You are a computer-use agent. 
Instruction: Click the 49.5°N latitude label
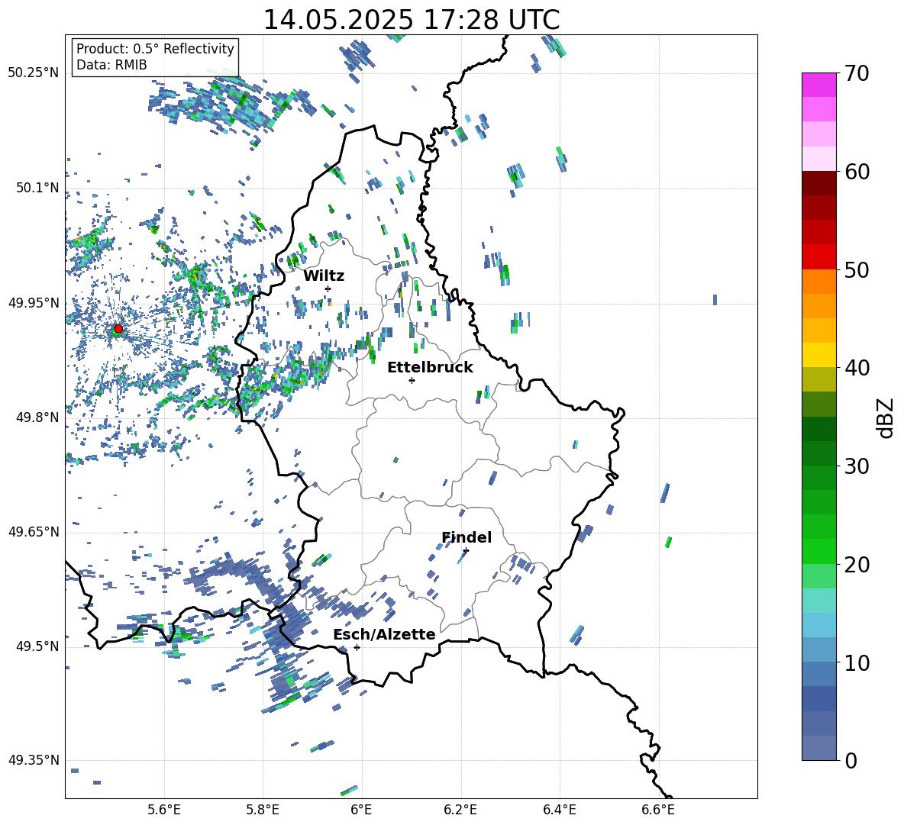(37, 646)
